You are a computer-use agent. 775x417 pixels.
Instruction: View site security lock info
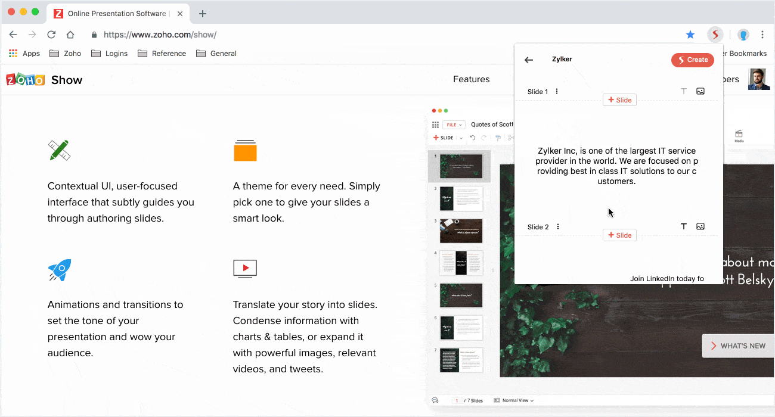click(x=94, y=35)
